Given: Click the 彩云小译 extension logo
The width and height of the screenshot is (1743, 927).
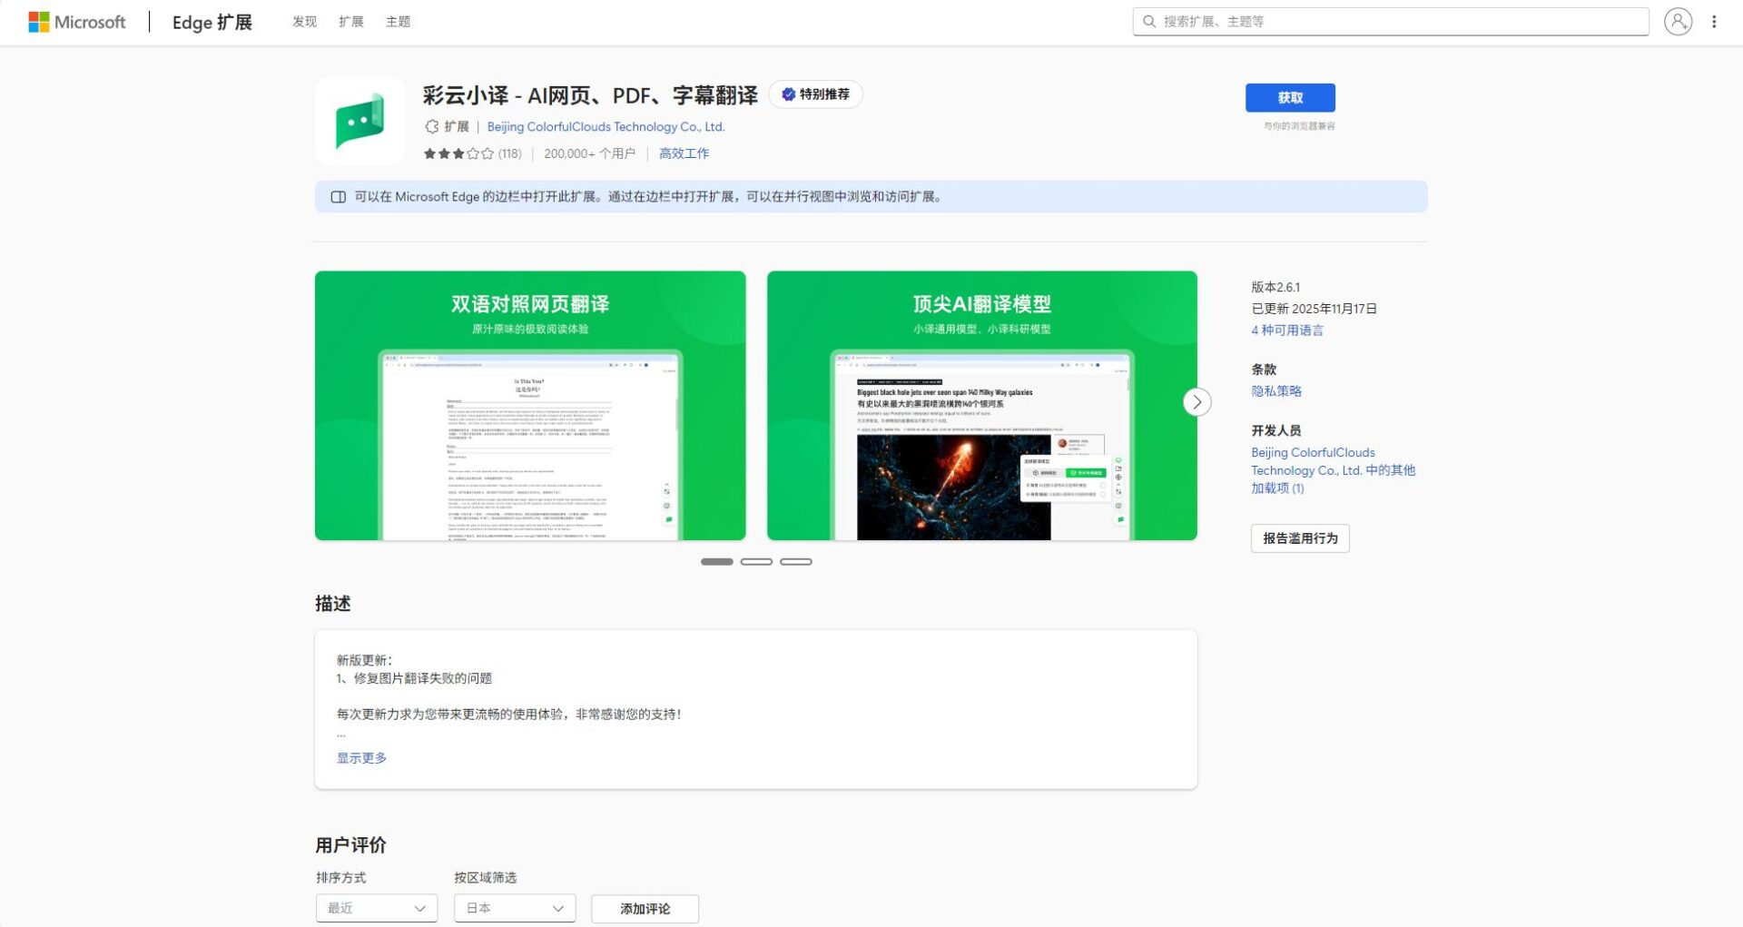Looking at the screenshot, I should (359, 120).
